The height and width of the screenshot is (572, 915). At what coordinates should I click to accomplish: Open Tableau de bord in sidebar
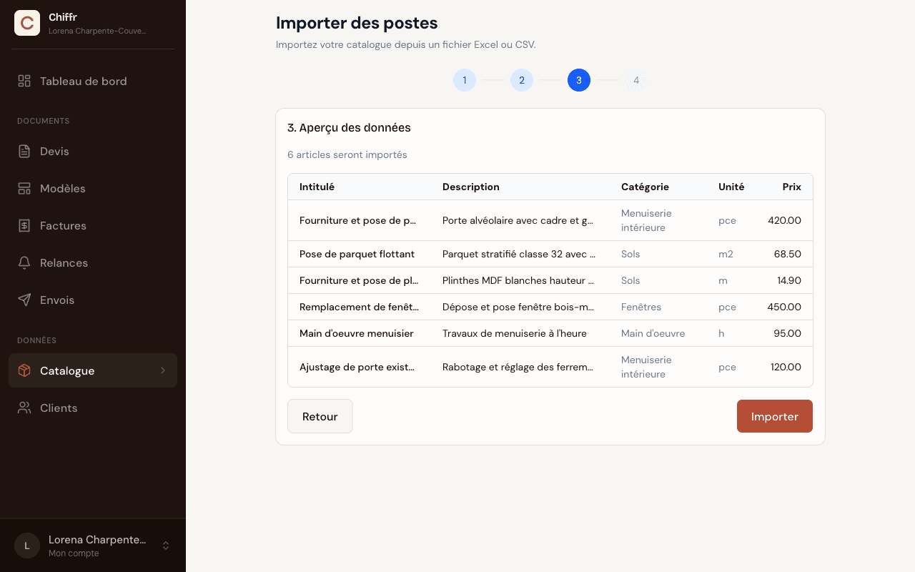93,81
